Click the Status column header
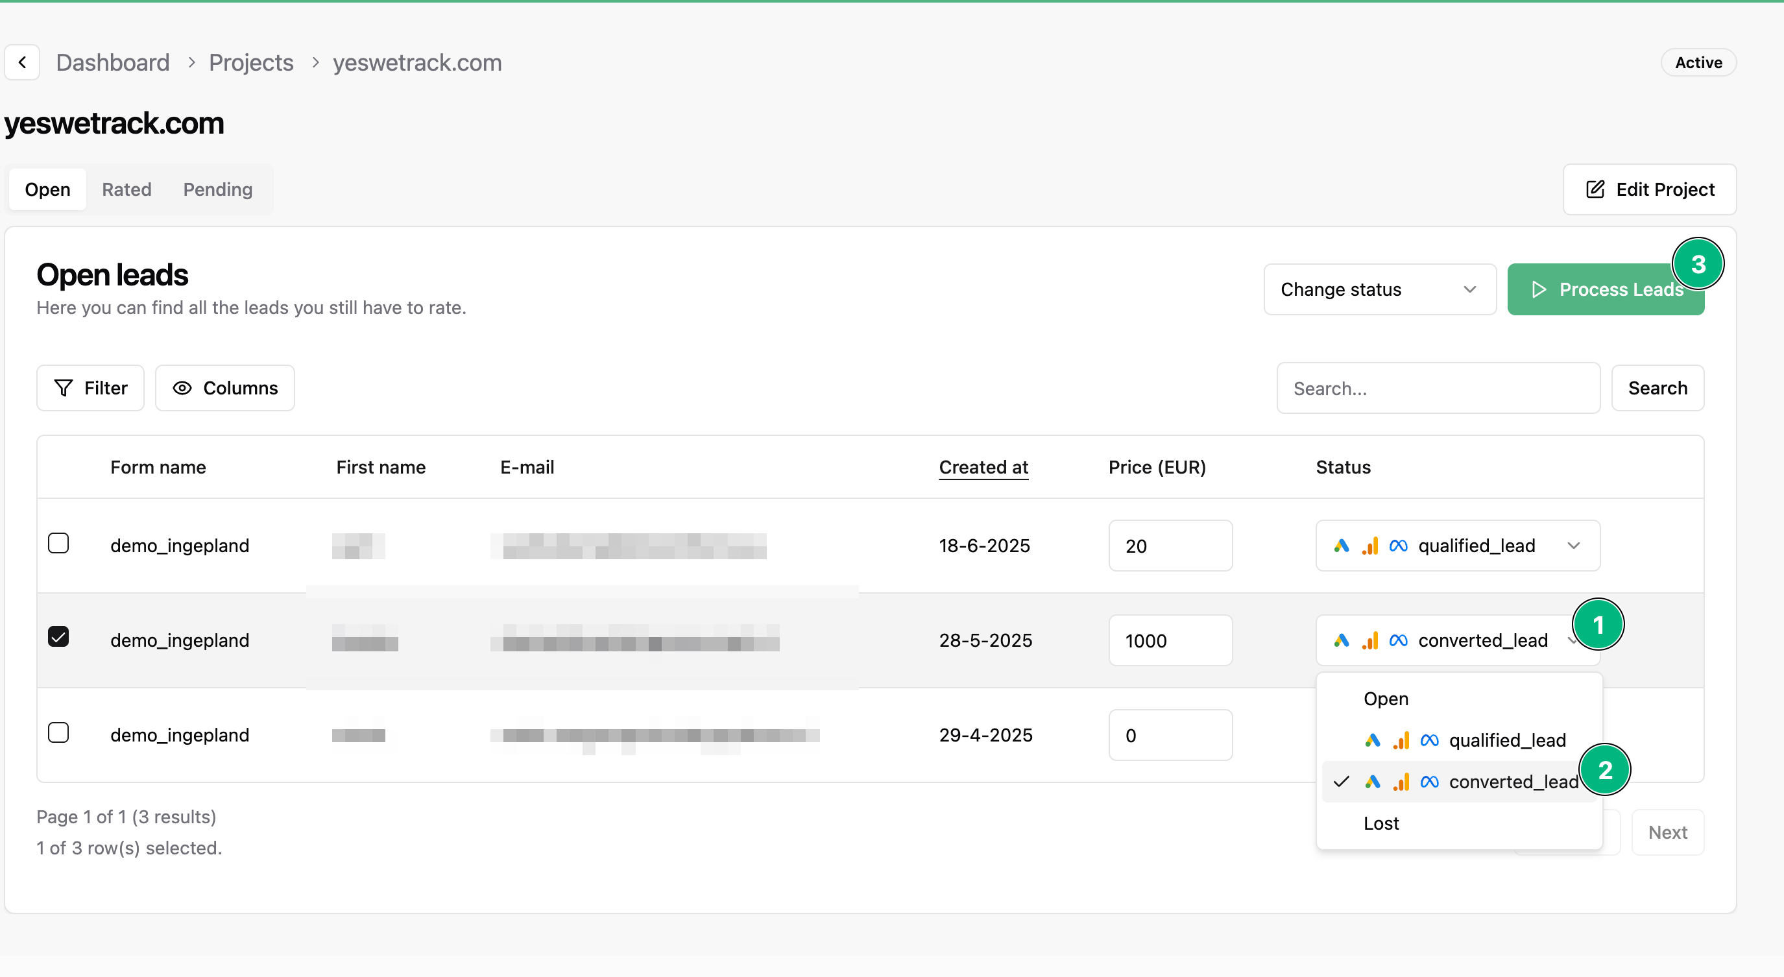 (1343, 467)
